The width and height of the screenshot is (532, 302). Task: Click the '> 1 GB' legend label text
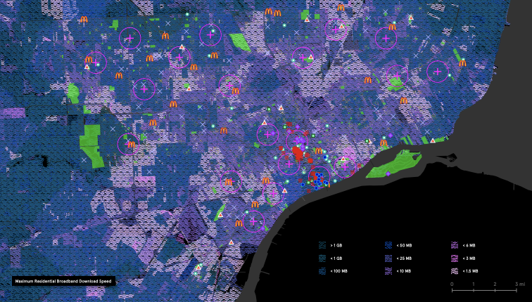[336, 245]
